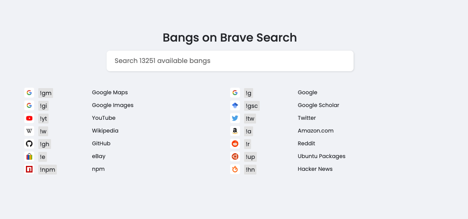Click the Wikipedia W icon
468x219 pixels.
(x=29, y=131)
